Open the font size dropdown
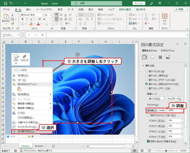 [x=50, y=15]
